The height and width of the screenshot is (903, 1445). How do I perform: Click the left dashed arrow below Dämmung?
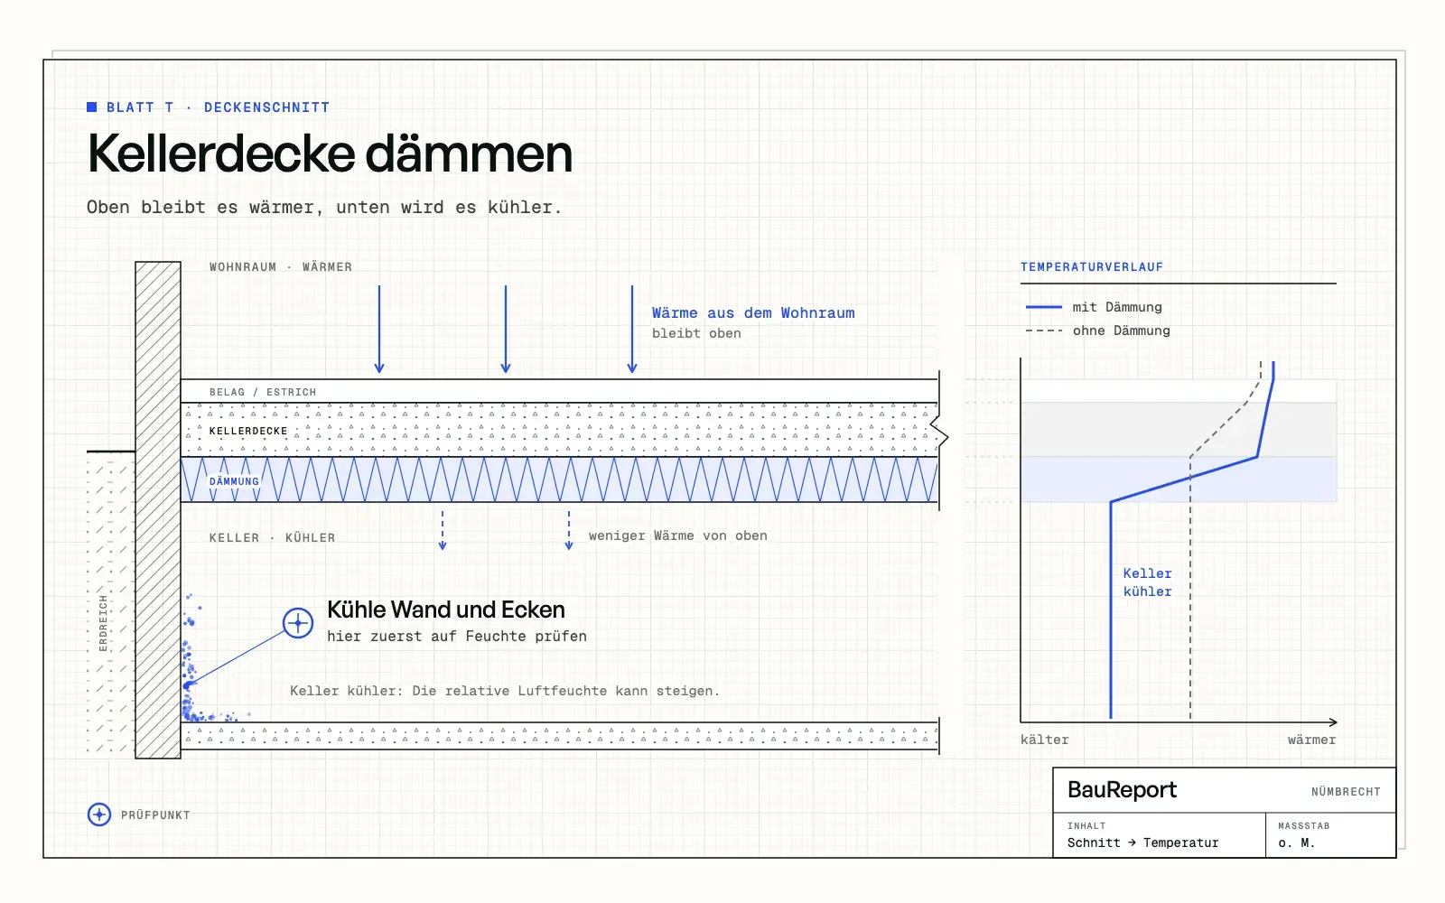[x=443, y=530]
